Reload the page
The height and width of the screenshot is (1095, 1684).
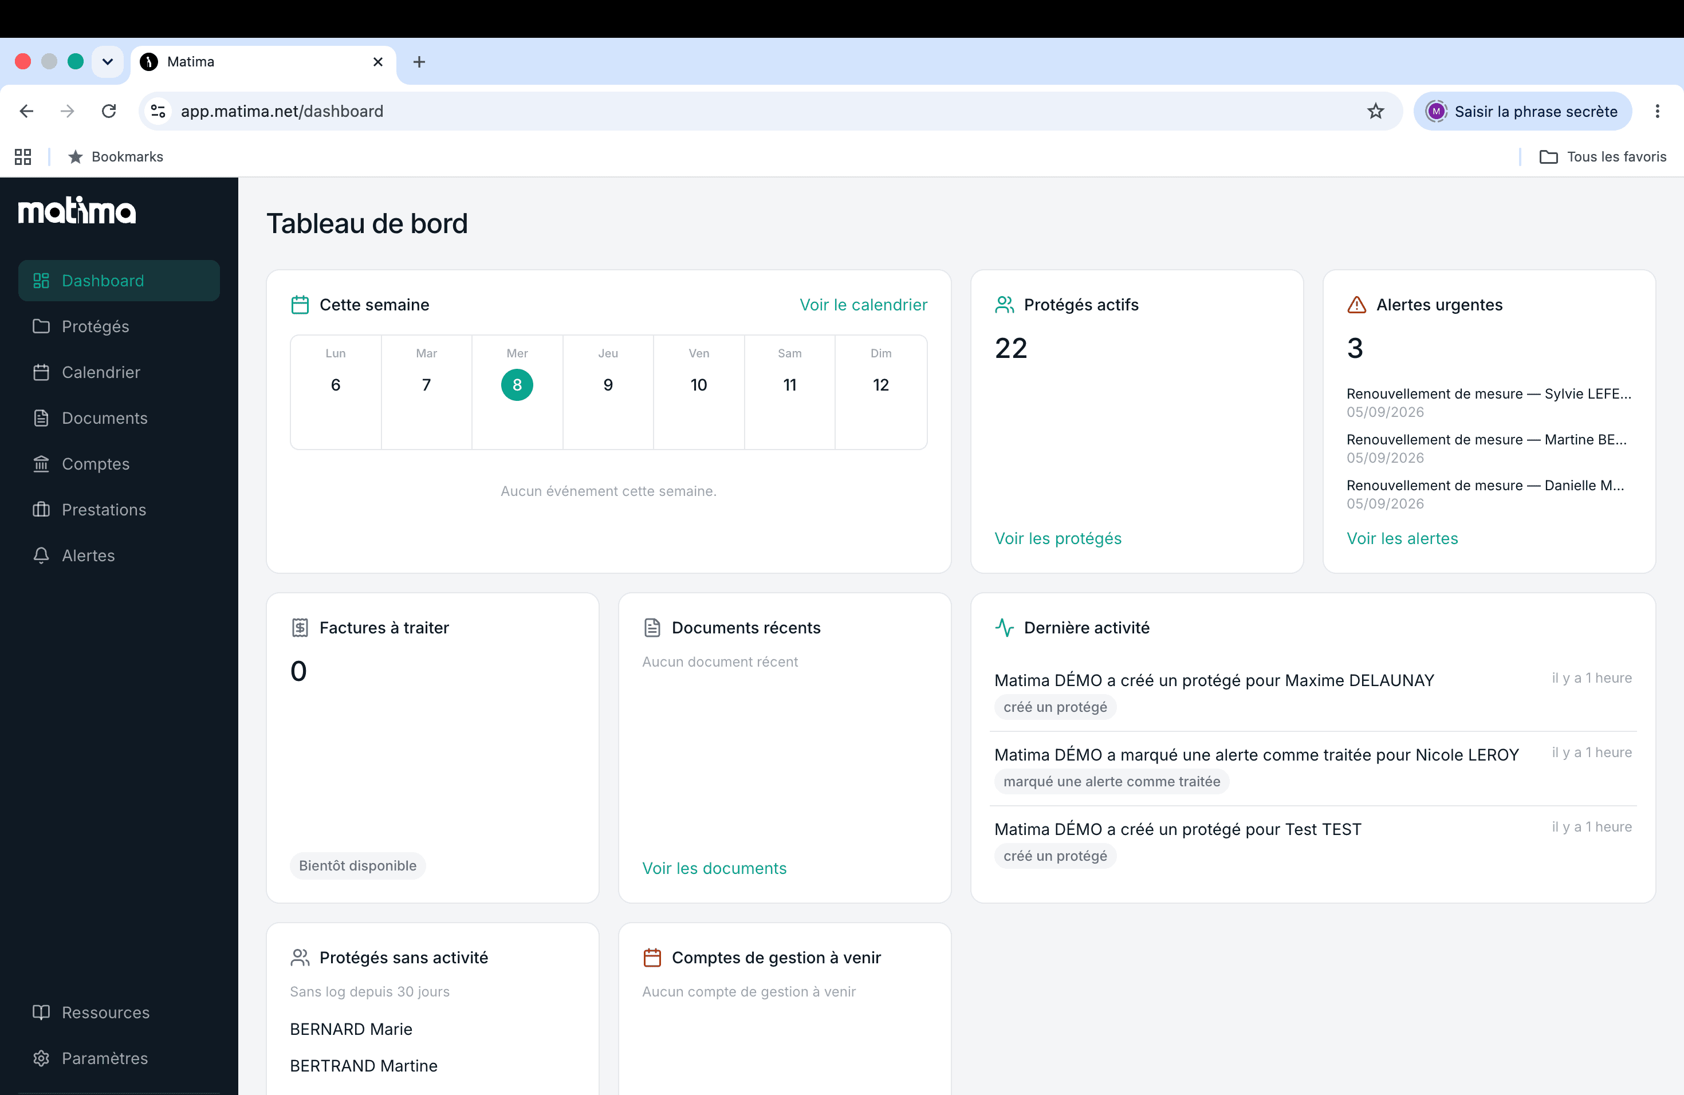(x=109, y=111)
